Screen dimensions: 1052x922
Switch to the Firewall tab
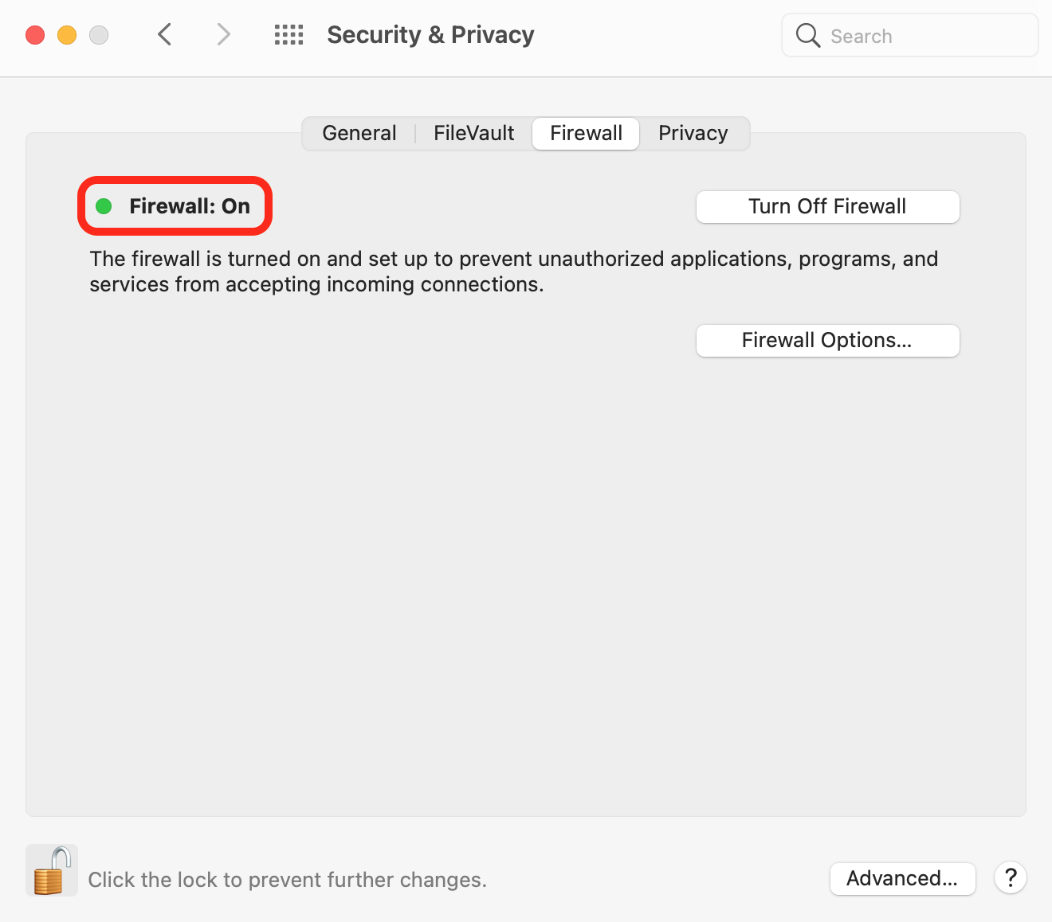585,133
